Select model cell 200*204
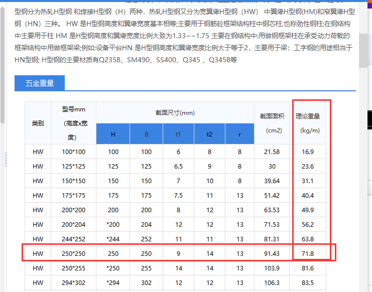Screen dimensions: 372x292 73,224
